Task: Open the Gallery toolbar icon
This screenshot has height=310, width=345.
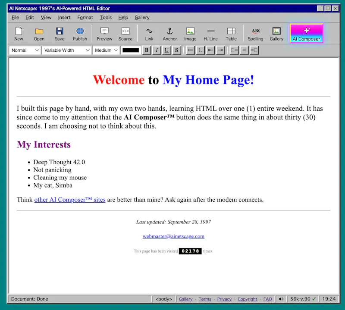Action: [276, 34]
